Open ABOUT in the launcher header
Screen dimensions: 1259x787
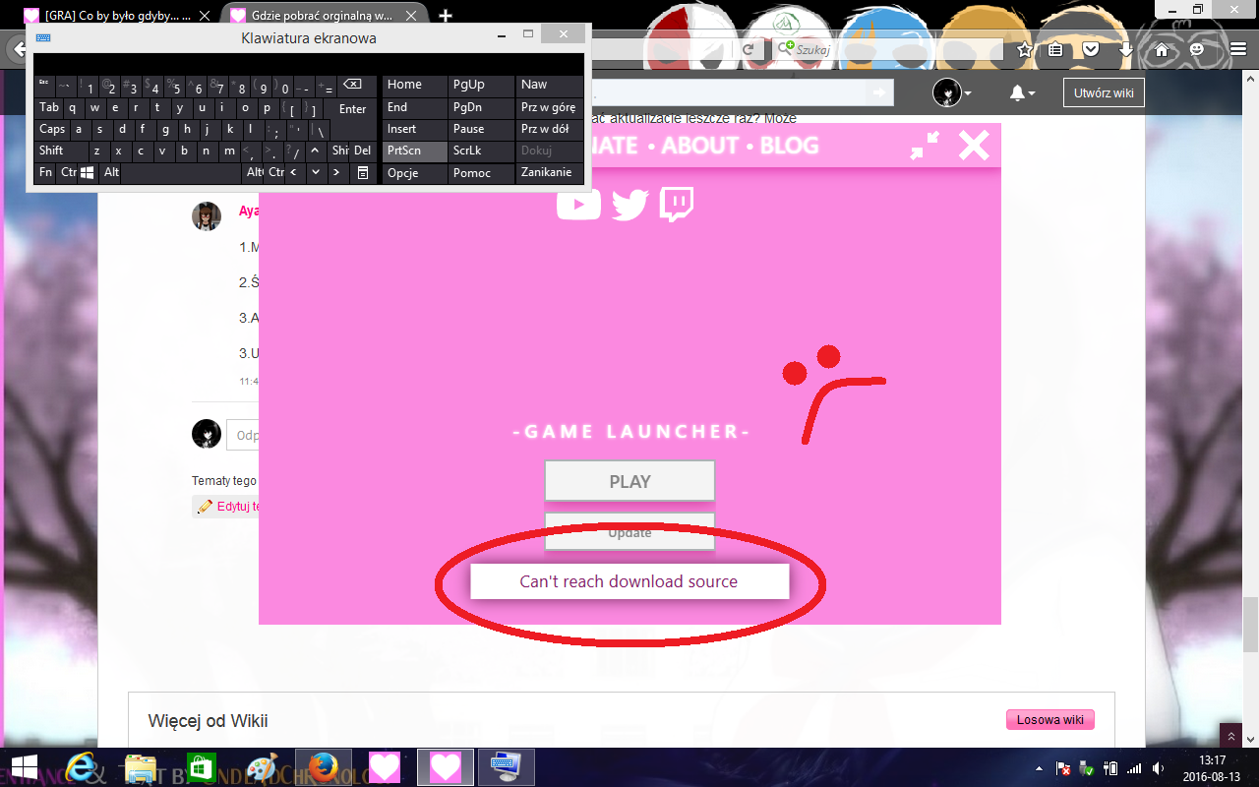(699, 146)
